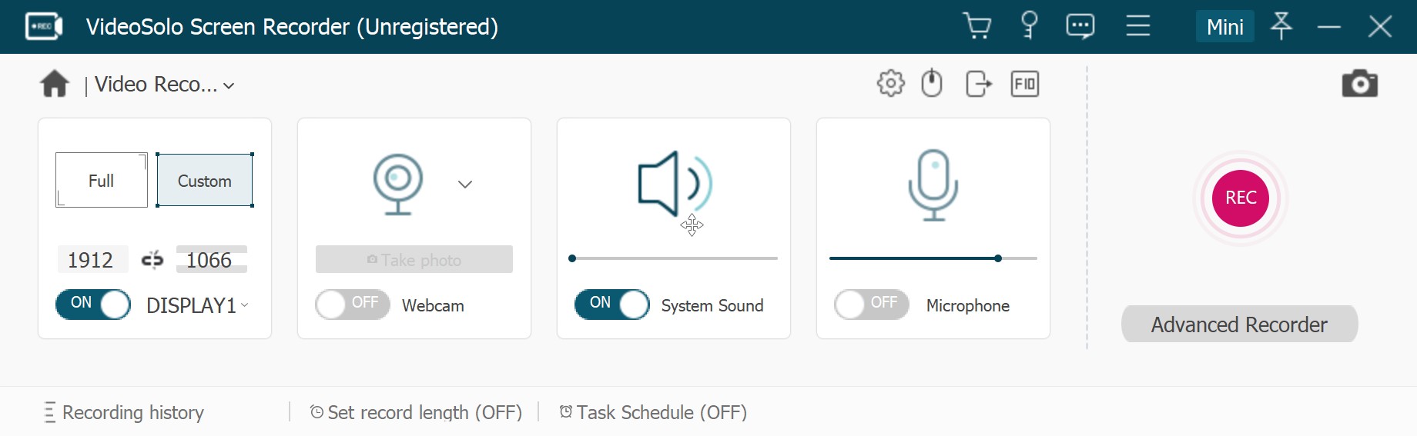
Task: Click the home icon
Action: (x=55, y=84)
